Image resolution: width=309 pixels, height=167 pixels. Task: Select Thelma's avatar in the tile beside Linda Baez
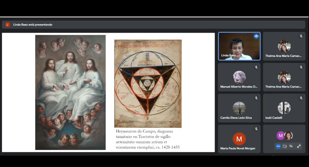284,46
